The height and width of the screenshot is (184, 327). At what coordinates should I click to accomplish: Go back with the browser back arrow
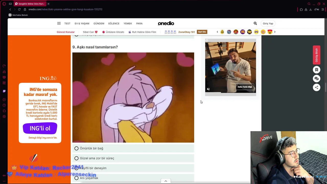click(x=10, y=9)
